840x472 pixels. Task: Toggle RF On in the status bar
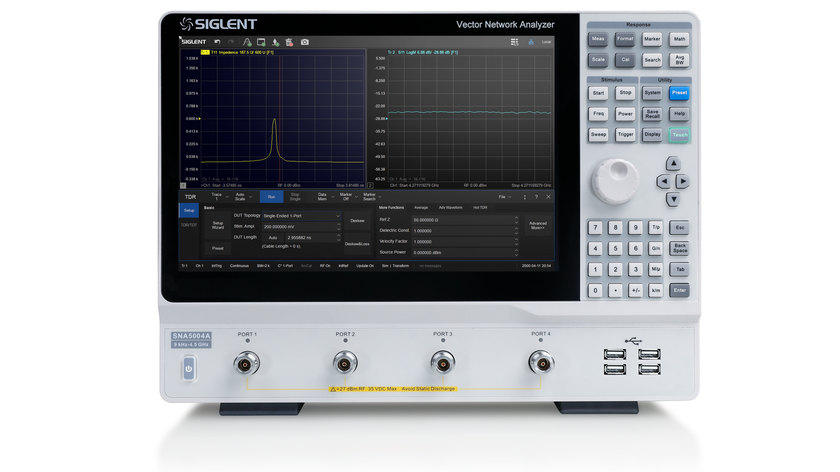[325, 266]
